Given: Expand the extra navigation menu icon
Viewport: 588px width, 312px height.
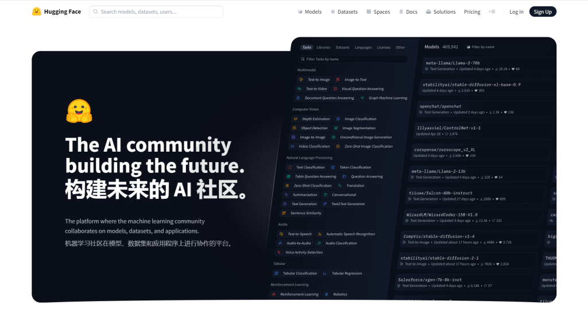Looking at the screenshot, I should coord(492,11).
